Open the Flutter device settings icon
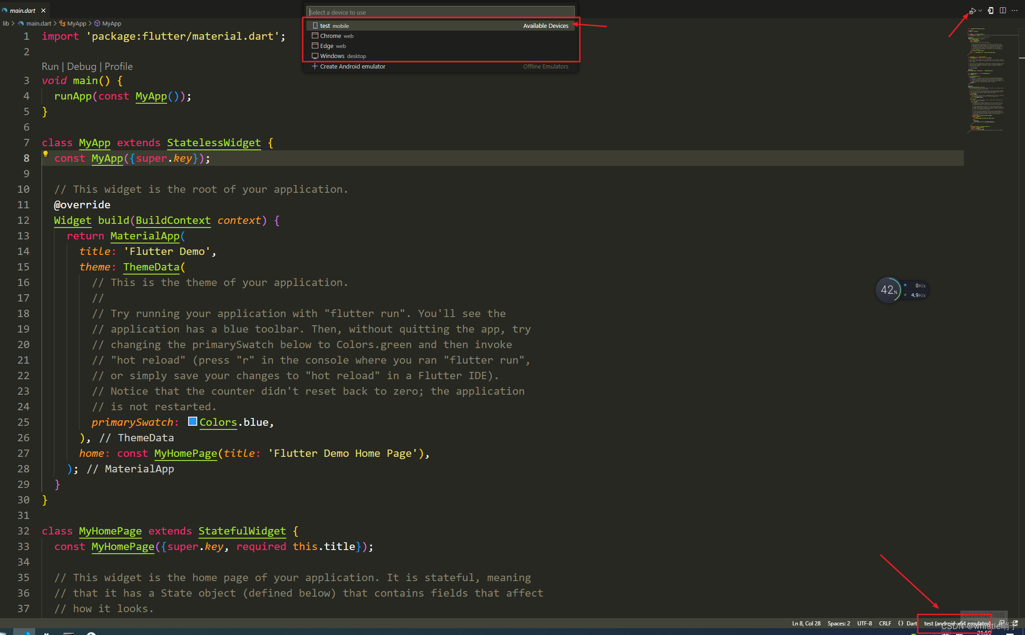 991,11
